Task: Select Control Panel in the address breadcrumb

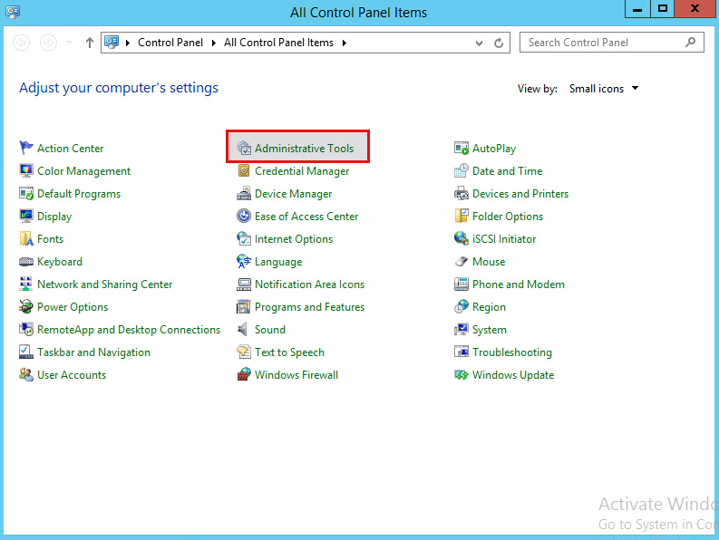Action: tap(170, 43)
